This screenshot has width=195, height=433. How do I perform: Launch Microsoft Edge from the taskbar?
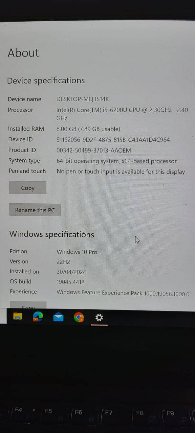tap(38, 317)
